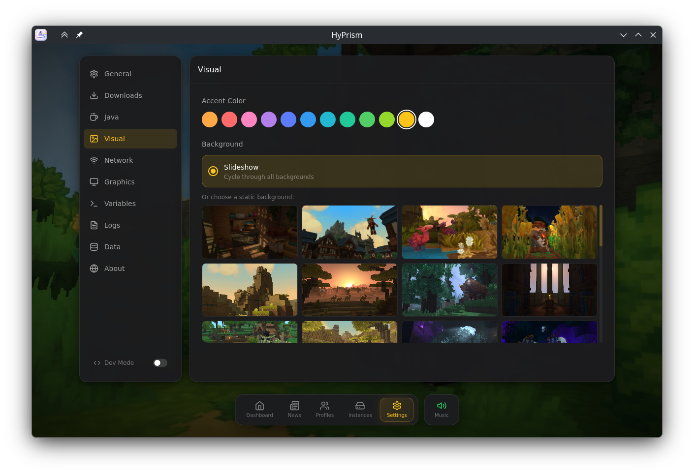Click the 'Cycle through all backgrounds' description
This screenshot has height=475, width=694.
[269, 177]
